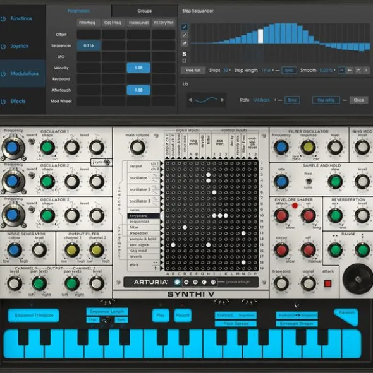Open the Osc1Freq destination selector
373x373 pixels.
pyautogui.click(x=113, y=23)
